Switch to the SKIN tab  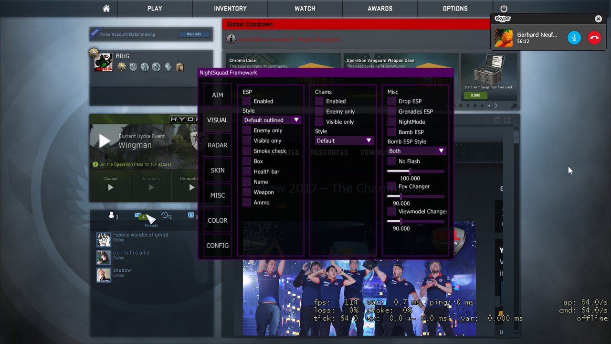(217, 170)
